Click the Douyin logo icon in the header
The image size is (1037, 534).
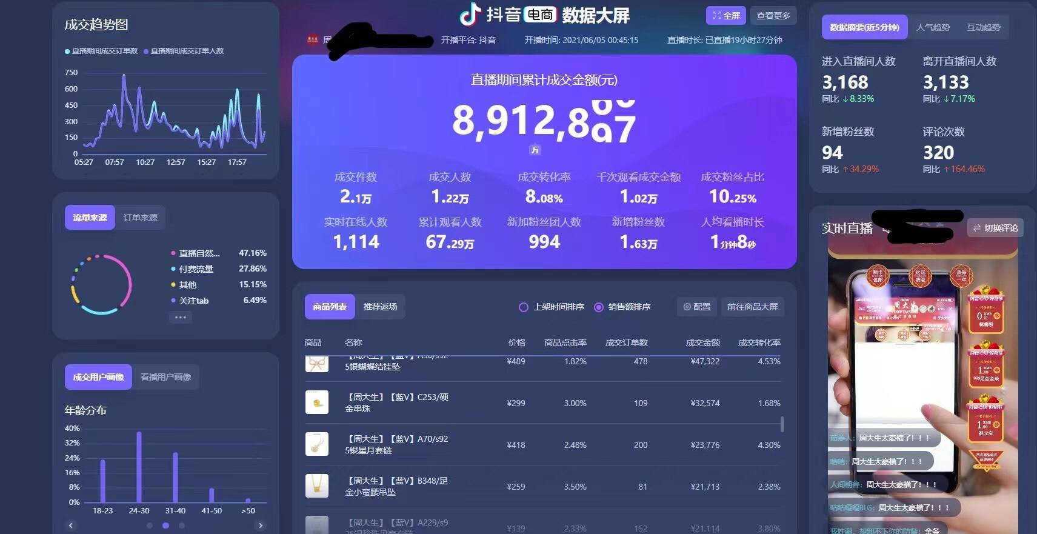tap(470, 14)
